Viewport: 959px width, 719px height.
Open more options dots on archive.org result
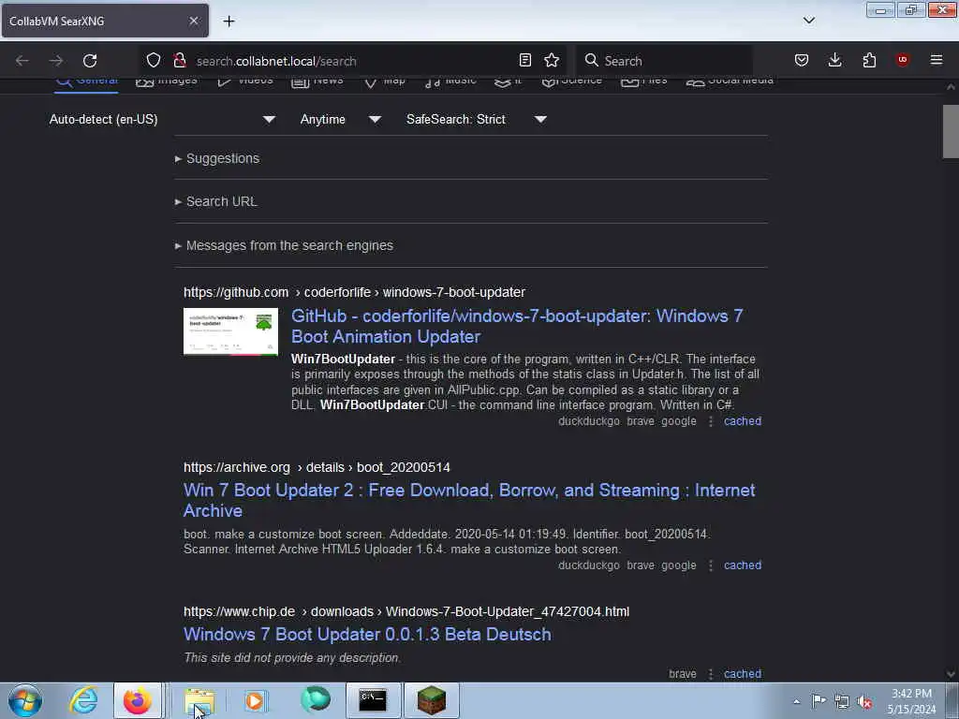(x=711, y=565)
